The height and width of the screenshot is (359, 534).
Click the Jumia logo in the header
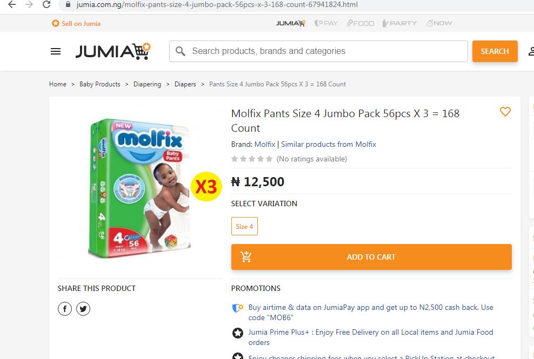(x=112, y=51)
